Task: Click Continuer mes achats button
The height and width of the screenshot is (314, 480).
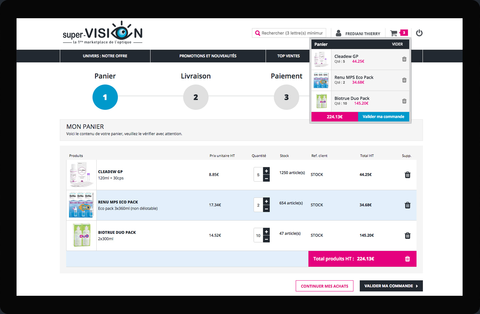Action: coord(324,286)
